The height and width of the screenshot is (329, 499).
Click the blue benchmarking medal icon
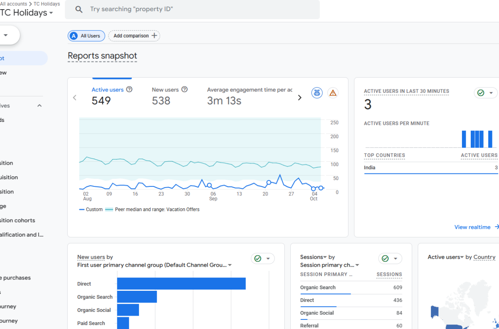317,93
